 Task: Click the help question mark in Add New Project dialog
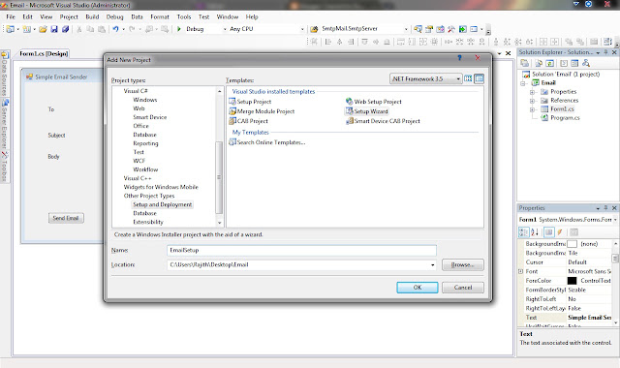[x=459, y=58]
